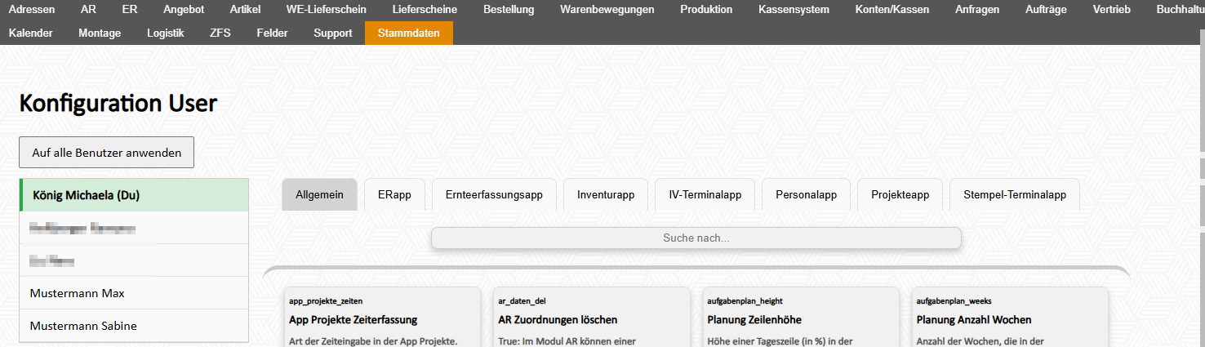Open the Kalender menu item
This screenshot has height=347, width=1205.
[x=31, y=33]
